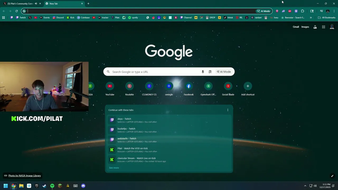Open the omegle shortcut tile
The height and width of the screenshot is (190, 338).
click(169, 89)
